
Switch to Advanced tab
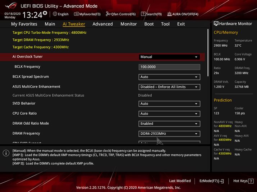pyautogui.click(x=102, y=24)
